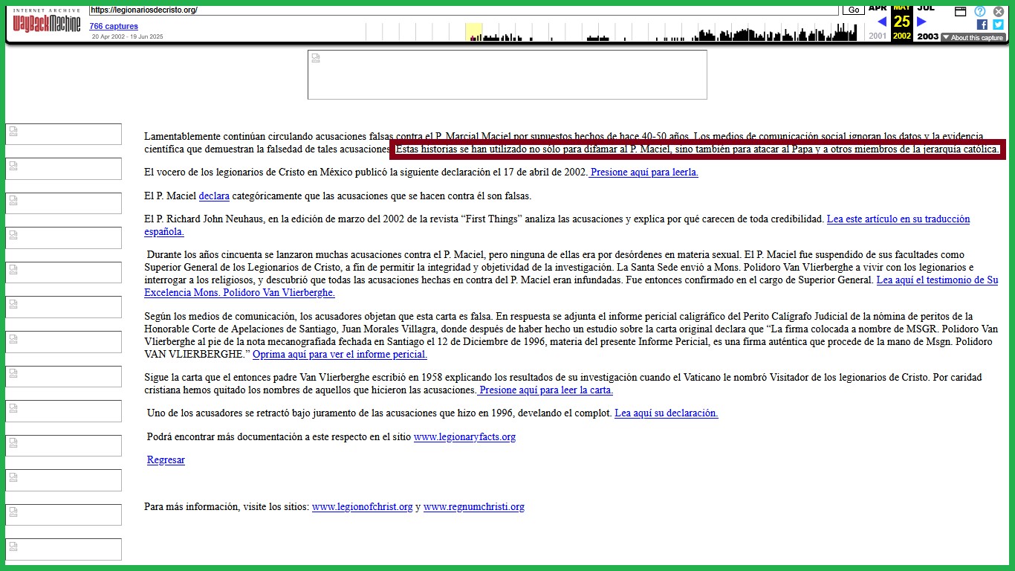The height and width of the screenshot is (571, 1015).
Task: Select the JUL month capture
Action: [x=926, y=8]
